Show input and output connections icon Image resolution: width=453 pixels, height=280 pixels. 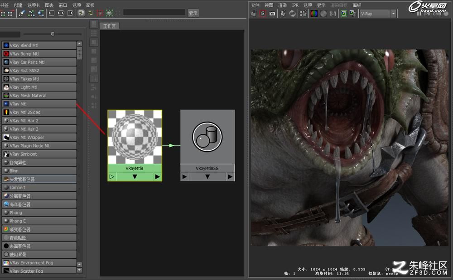pos(61,13)
